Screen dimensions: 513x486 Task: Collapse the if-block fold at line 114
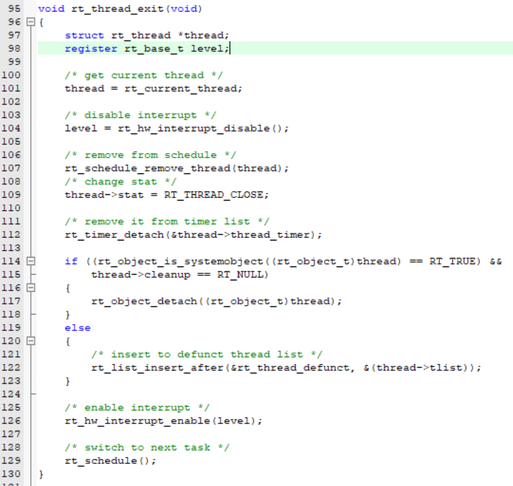click(x=31, y=261)
